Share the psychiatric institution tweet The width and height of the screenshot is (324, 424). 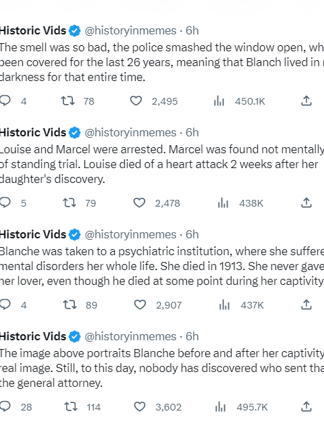click(x=306, y=304)
